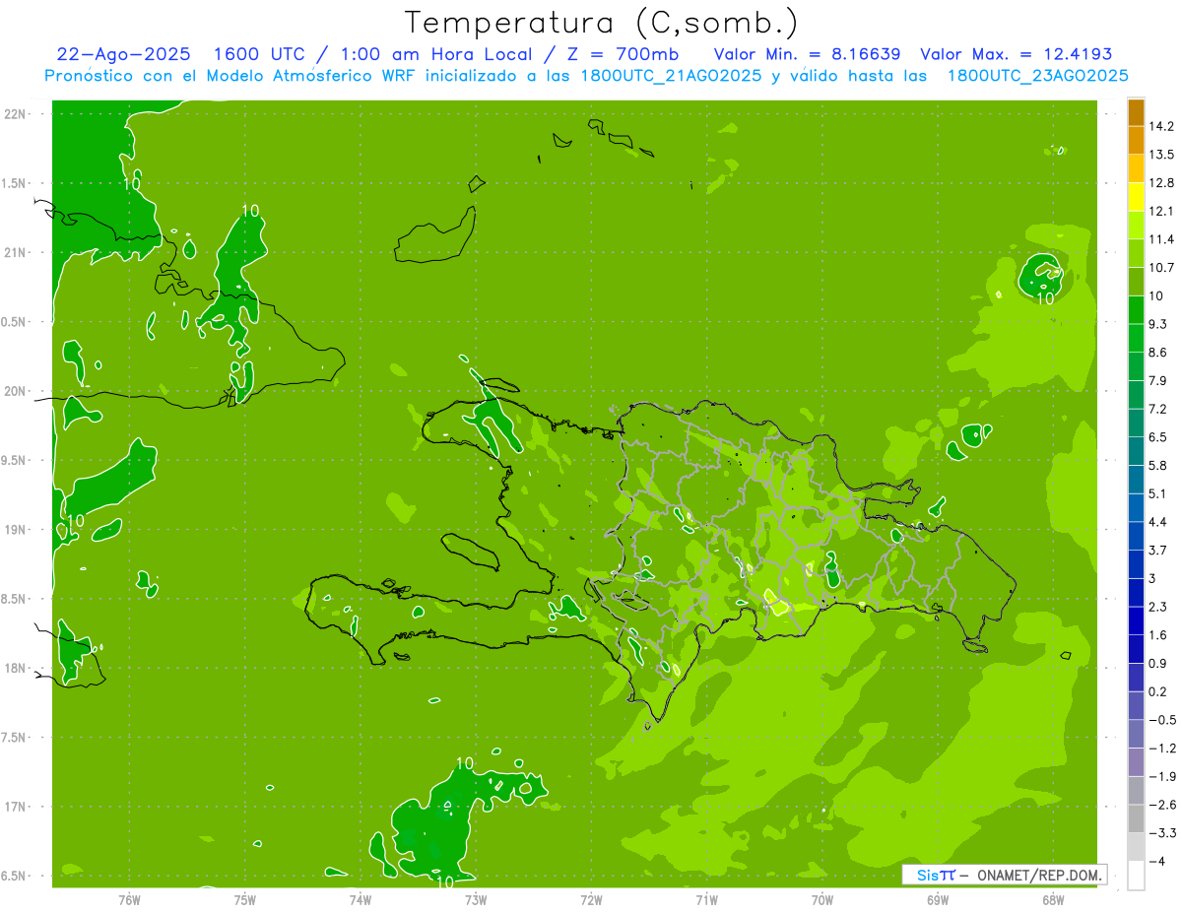Click the '1800UTC_23AGO2025' valid-until time
The height and width of the screenshot is (913, 1182).
click(x=1037, y=75)
